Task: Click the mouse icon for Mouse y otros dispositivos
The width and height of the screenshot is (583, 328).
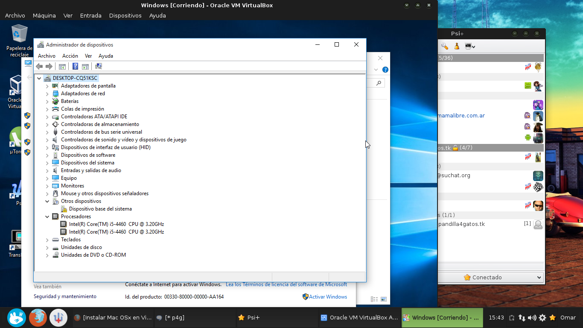Action: (55, 193)
